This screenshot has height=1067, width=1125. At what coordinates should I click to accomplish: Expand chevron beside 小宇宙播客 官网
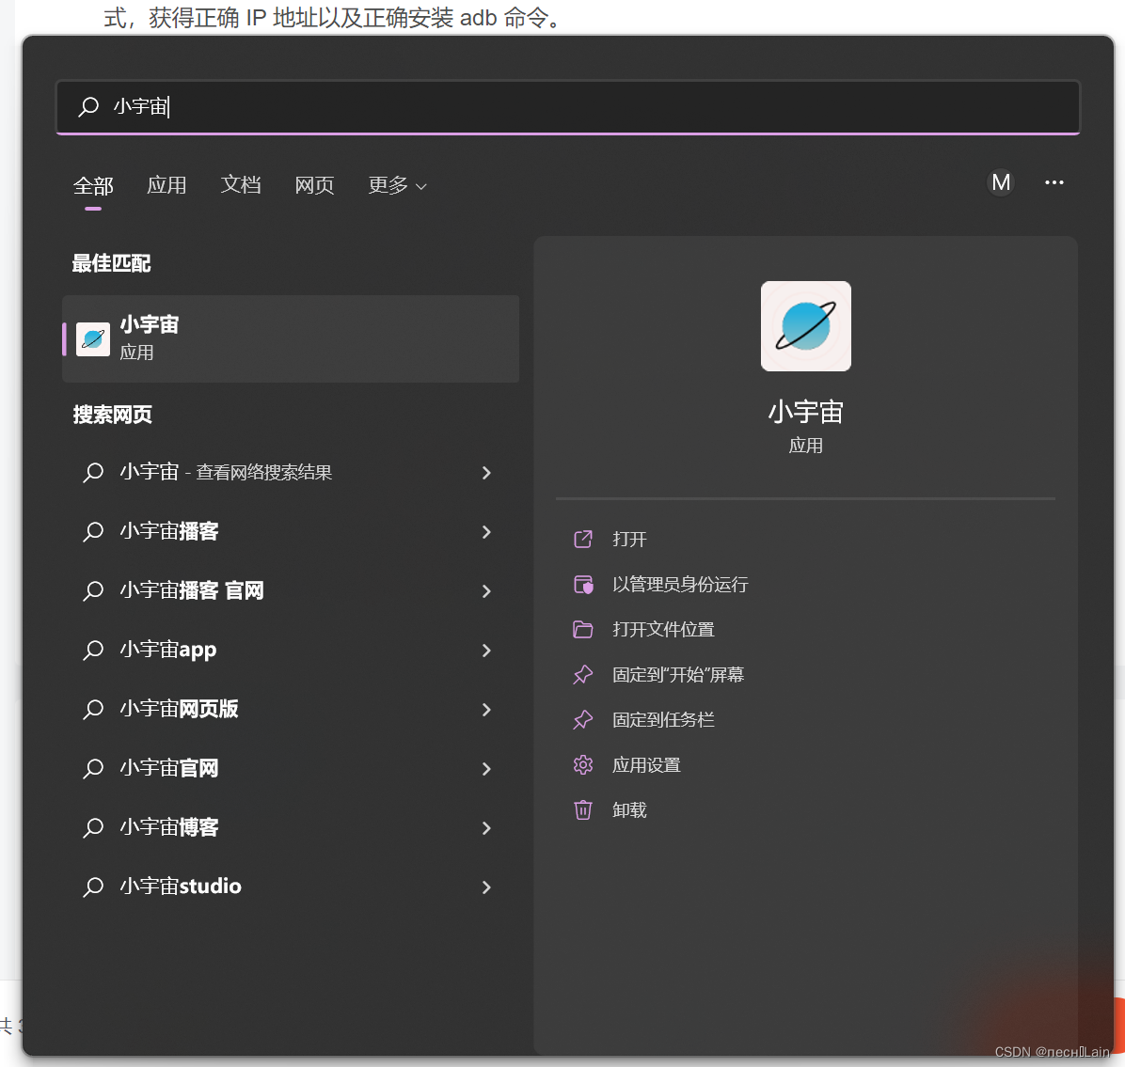click(486, 591)
